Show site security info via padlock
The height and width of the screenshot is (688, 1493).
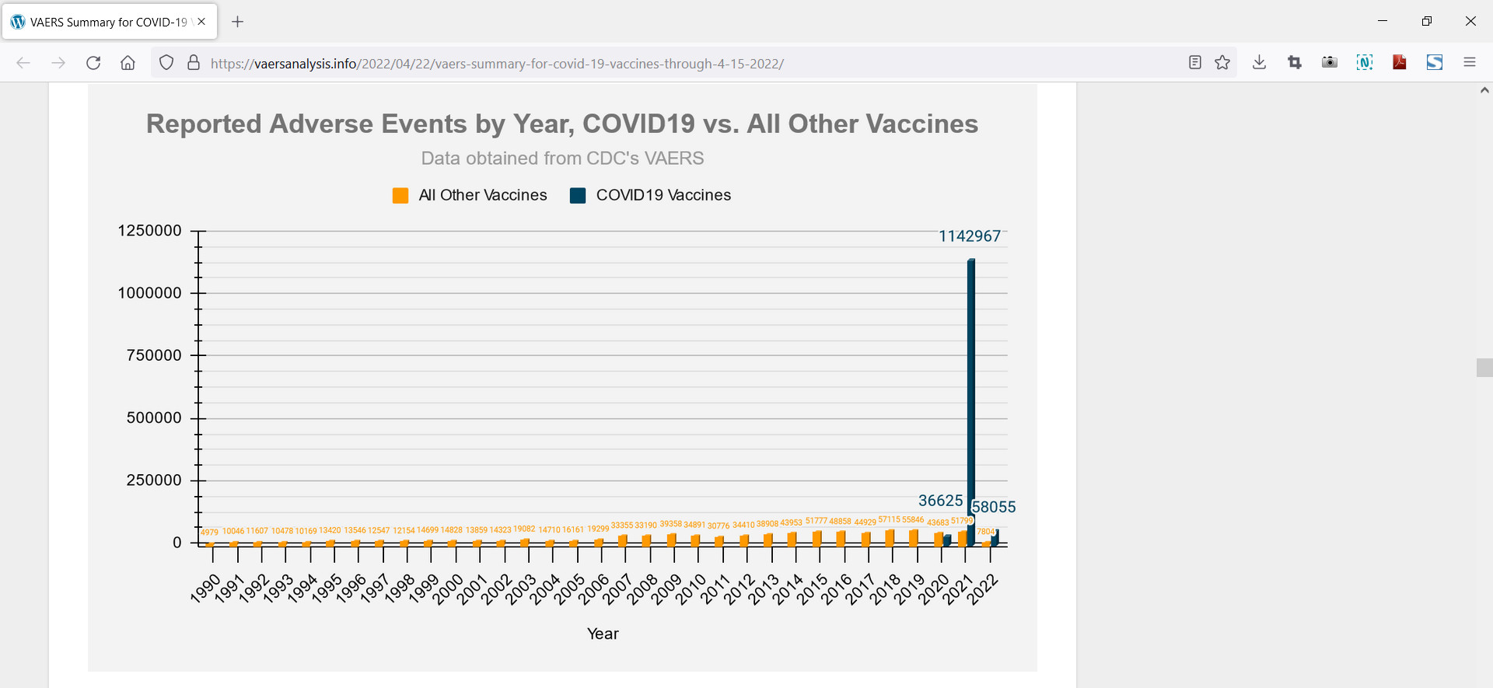(194, 63)
